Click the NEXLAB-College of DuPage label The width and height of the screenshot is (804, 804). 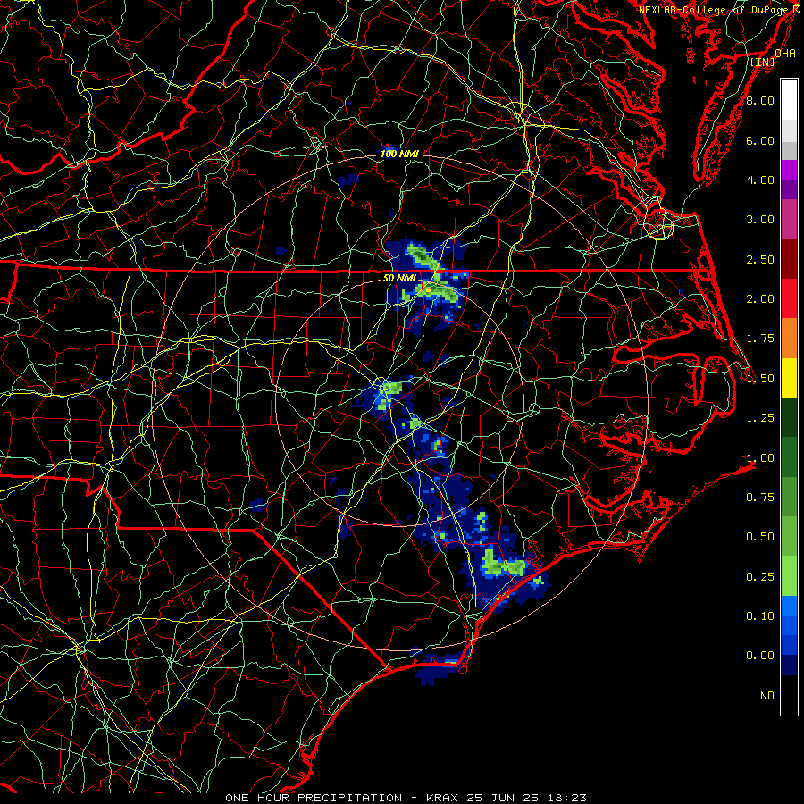tap(719, 10)
